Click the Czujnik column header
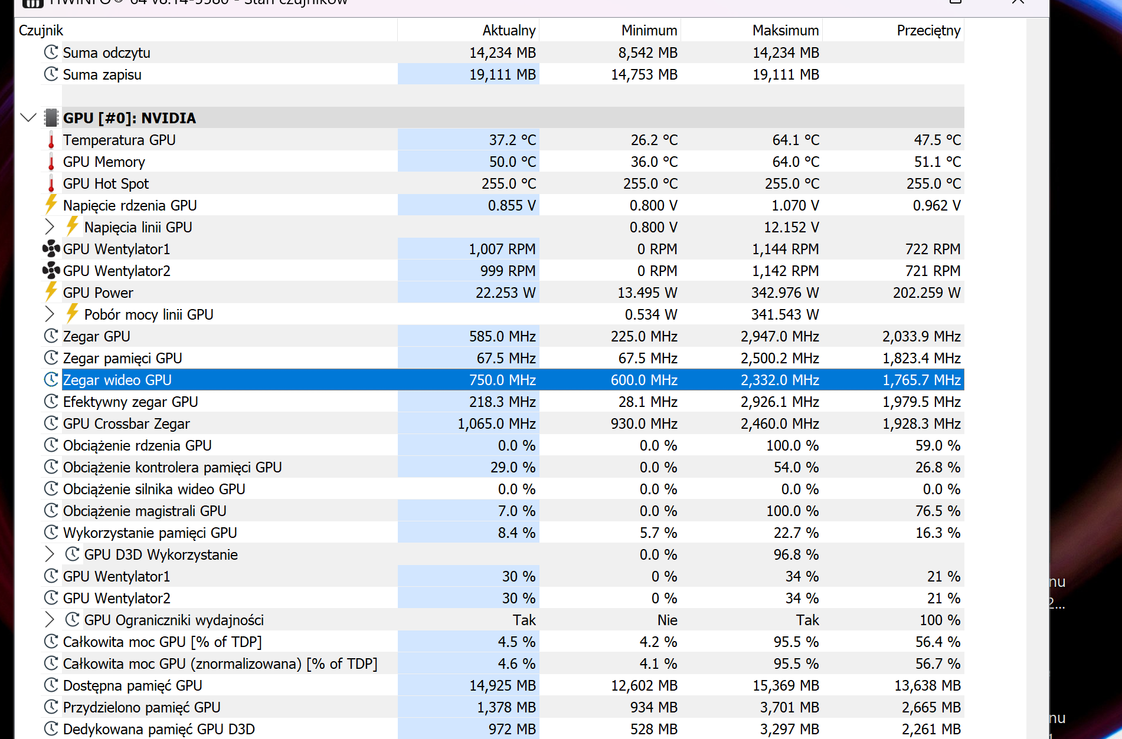1122x739 pixels. pyautogui.click(x=41, y=31)
